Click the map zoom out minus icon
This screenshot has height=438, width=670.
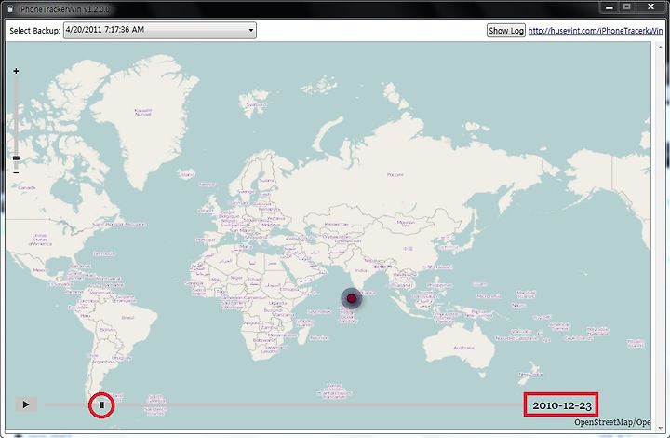click(16, 172)
